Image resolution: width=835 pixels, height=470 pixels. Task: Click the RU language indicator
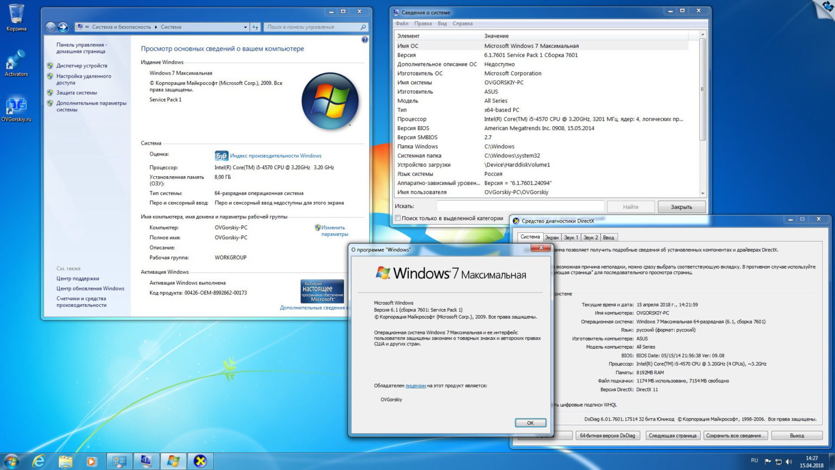(x=755, y=460)
